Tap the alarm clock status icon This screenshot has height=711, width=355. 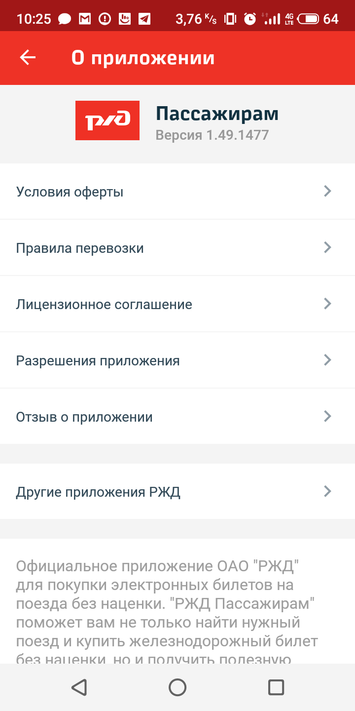tap(250, 19)
